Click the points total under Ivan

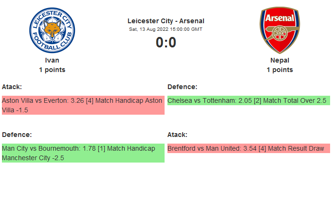pos(52,70)
